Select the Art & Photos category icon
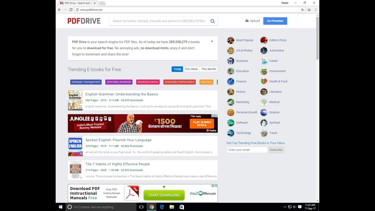 point(231,50)
